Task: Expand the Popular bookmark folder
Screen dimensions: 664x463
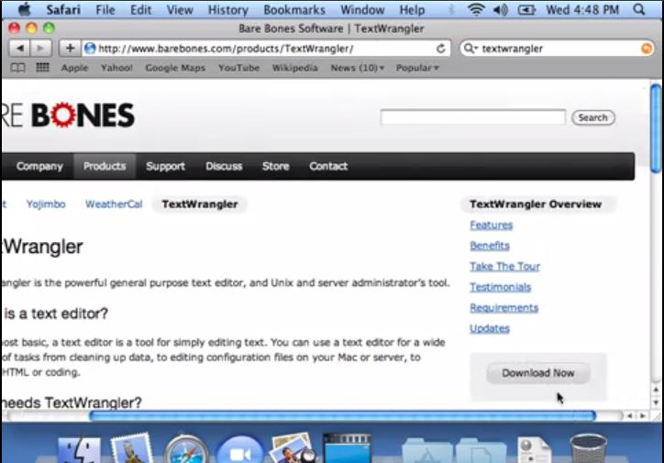Action: pos(417,68)
